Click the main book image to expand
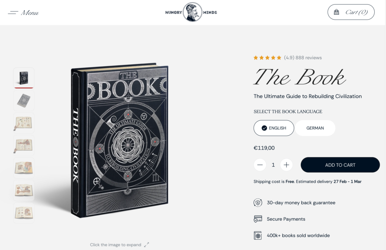 (x=120, y=140)
